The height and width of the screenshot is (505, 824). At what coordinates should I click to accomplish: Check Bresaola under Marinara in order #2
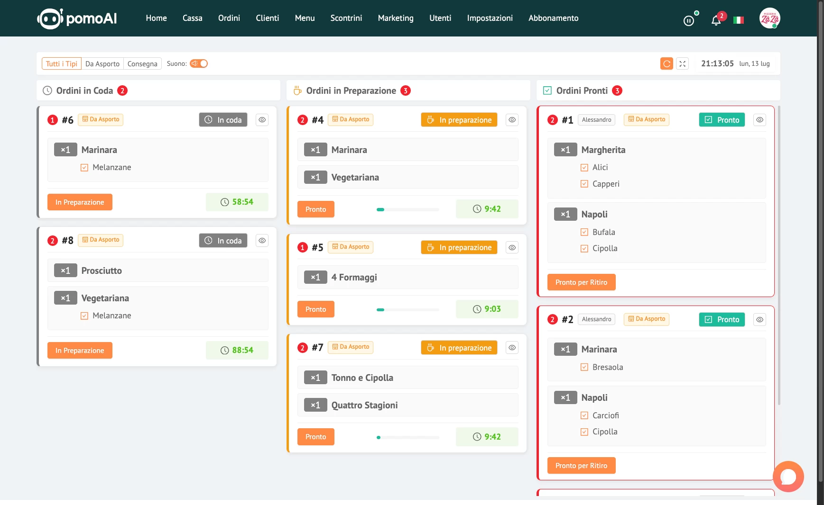584,367
